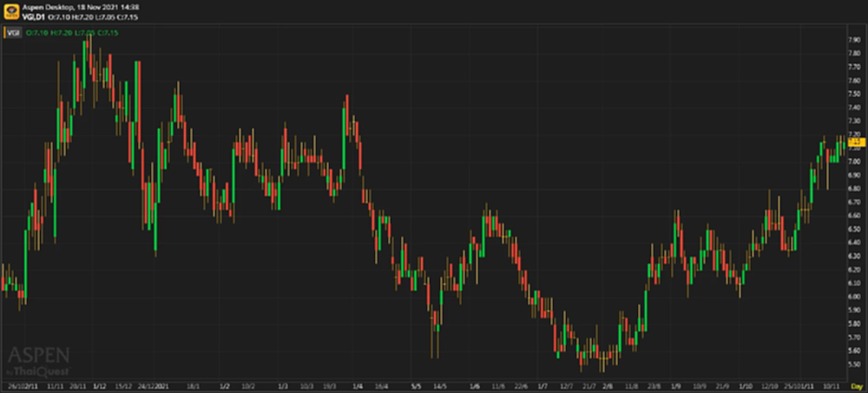Click the 10/11 date at axis end
The image size is (868, 393).
coord(831,385)
